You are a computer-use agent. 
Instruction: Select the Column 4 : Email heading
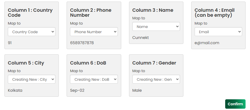pos(214,13)
